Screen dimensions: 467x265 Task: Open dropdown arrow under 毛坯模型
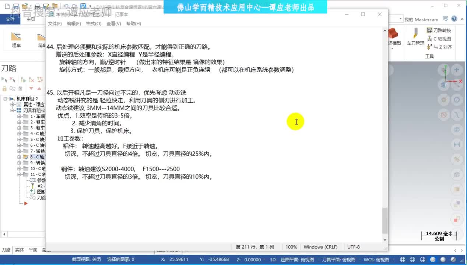tap(392, 48)
